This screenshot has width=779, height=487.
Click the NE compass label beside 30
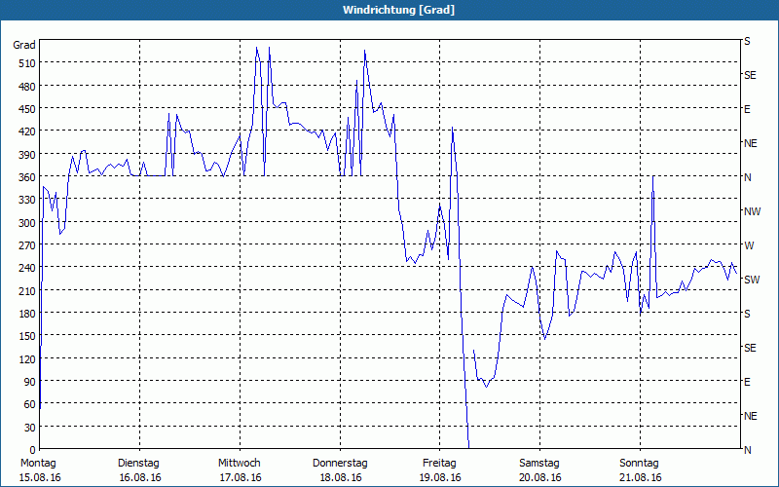(x=750, y=416)
